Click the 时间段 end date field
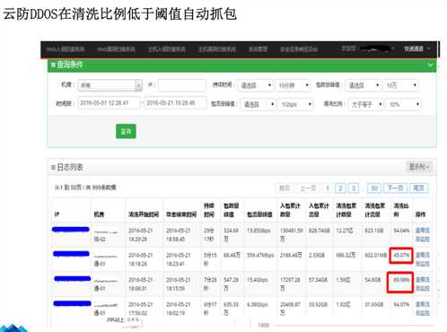 pos(175,103)
